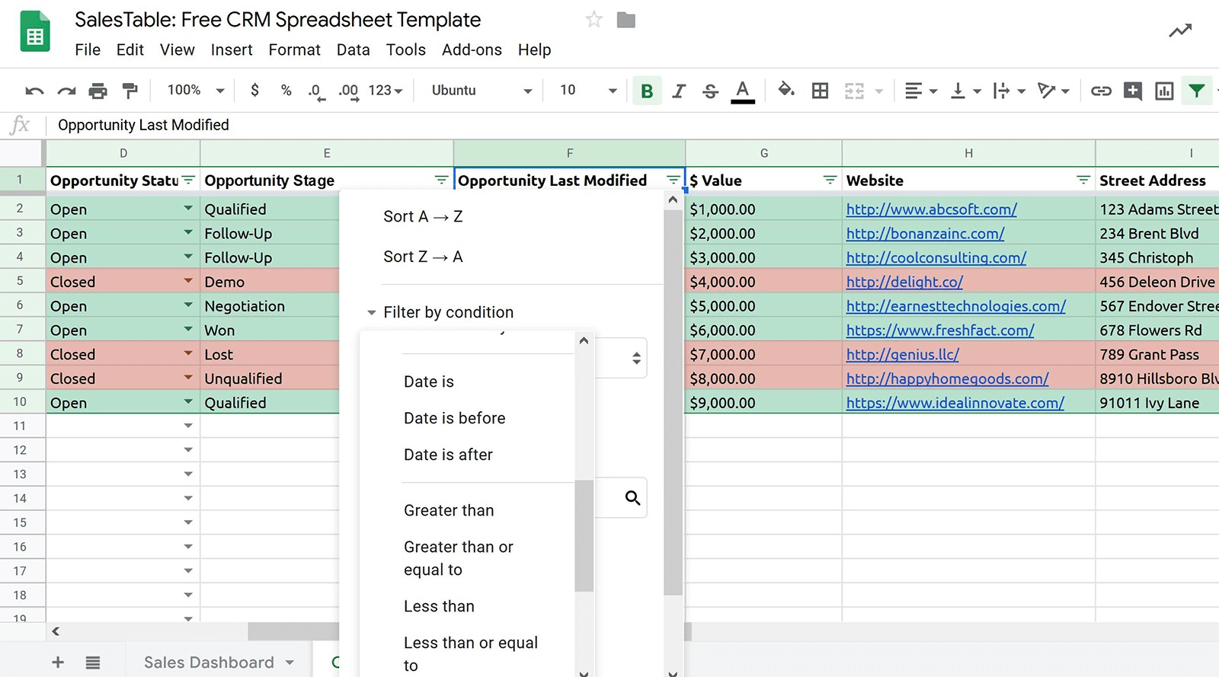
Task: Click the undo arrow icon
Action: 34,91
